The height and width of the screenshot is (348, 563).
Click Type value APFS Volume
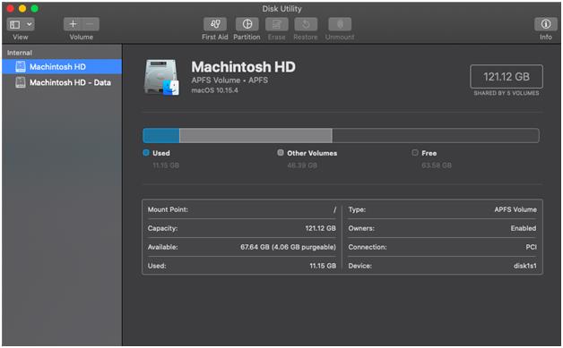pyautogui.click(x=515, y=209)
